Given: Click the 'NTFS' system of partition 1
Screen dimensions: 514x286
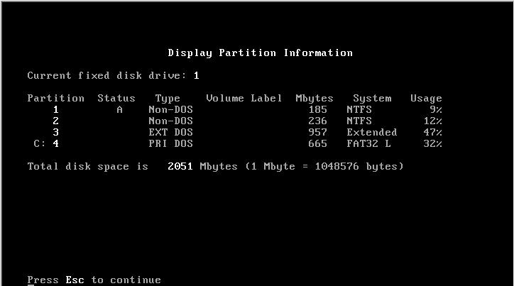Looking at the screenshot, I should (x=359, y=110).
